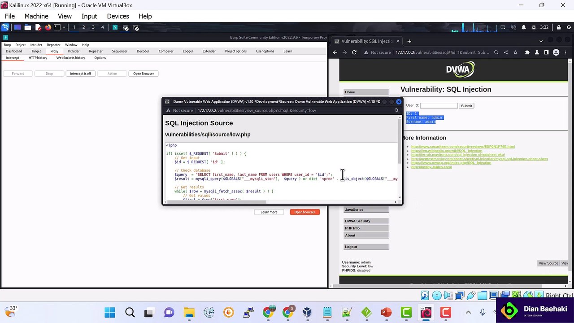This screenshot has height=323, width=574.
Task: Select the Burp Suite task in Kali panel
Action: pyautogui.click(x=115, y=27)
